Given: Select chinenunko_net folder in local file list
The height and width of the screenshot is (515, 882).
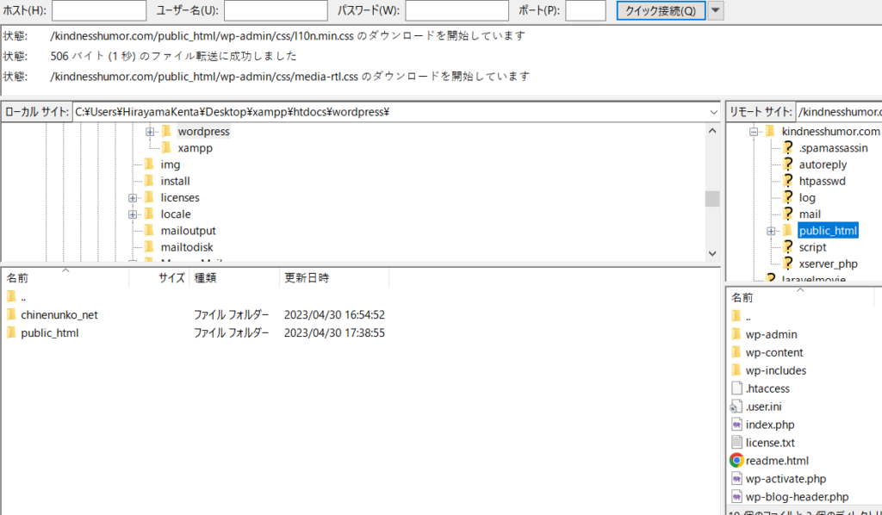Looking at the screenshot, I should pos(59,315).
